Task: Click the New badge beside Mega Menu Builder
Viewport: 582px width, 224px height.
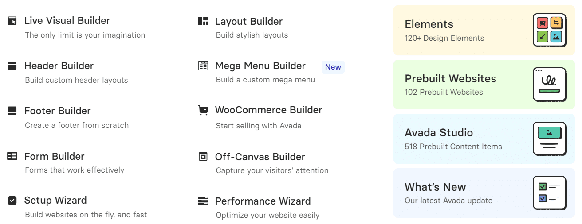Action: point(333,67)
